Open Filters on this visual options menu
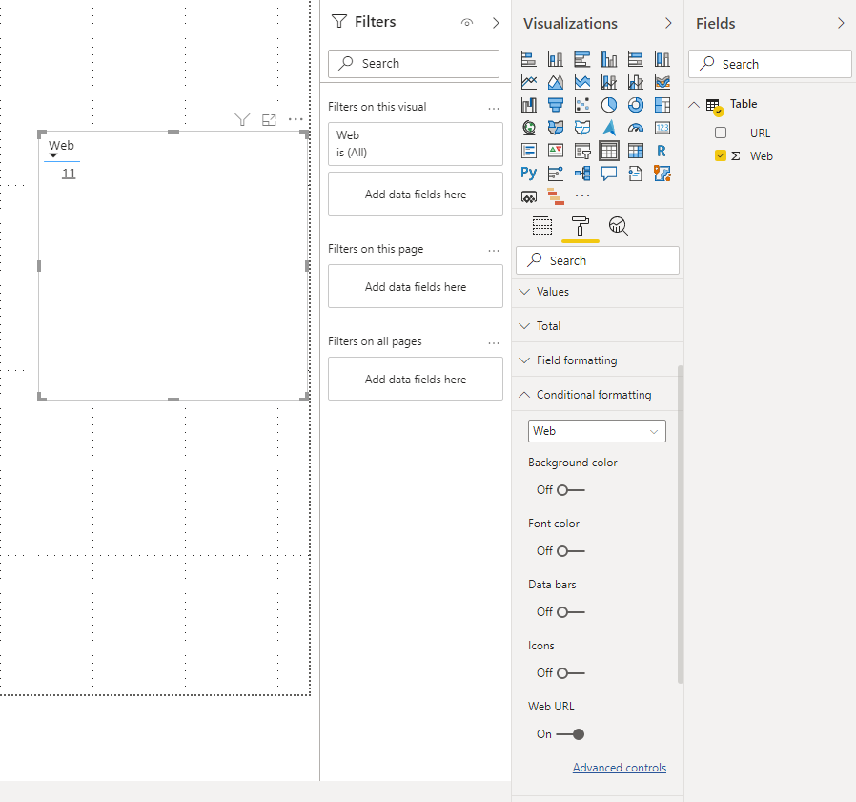Viewport: 856px width, 802px height. (494, 108)
